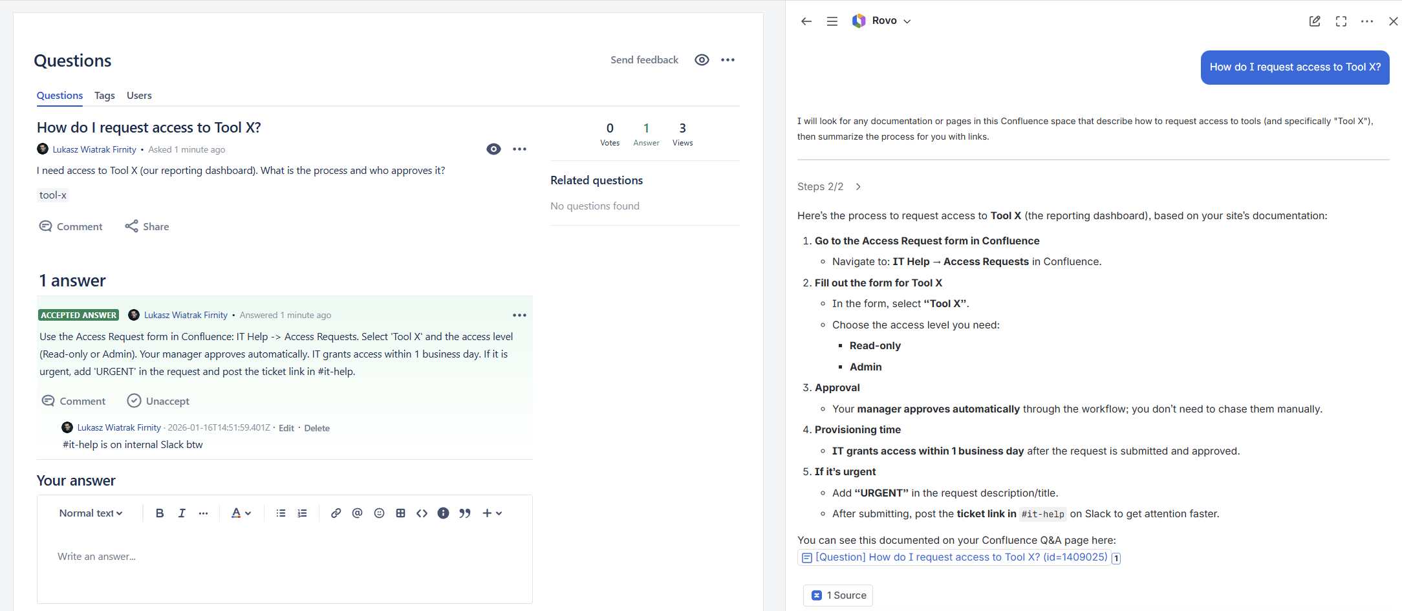Switch to the Tags tab
This screenshot has width=1402, height=611.
(x=104, y=96)
